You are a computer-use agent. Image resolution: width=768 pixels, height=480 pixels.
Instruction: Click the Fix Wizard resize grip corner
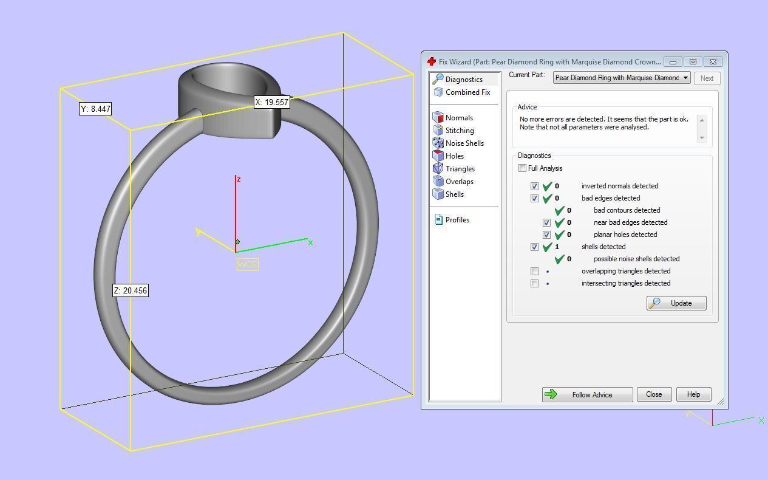[721, 402]
